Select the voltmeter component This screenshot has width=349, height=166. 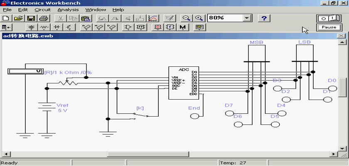tap(25, 71)
